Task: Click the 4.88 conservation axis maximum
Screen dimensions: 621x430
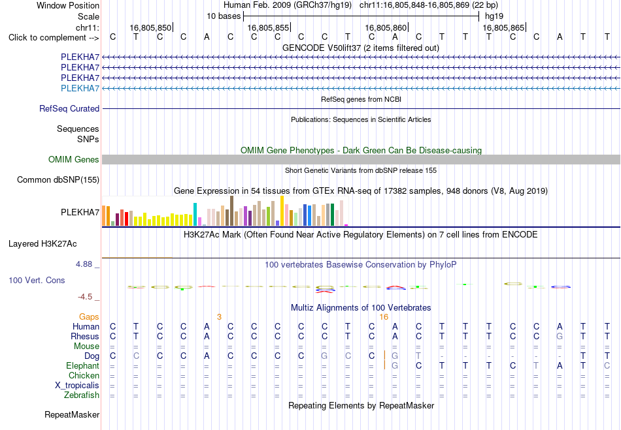Action: tap(84, 264)
